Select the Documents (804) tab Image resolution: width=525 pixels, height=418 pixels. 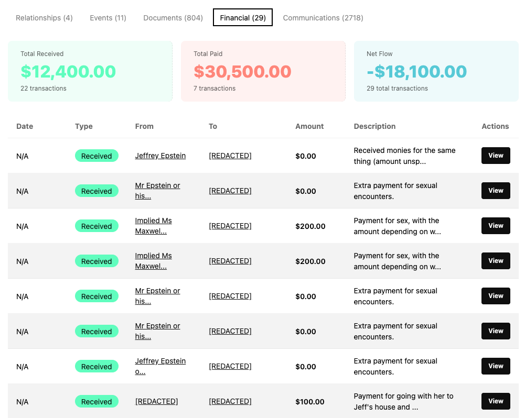click(x=173, y=18)
